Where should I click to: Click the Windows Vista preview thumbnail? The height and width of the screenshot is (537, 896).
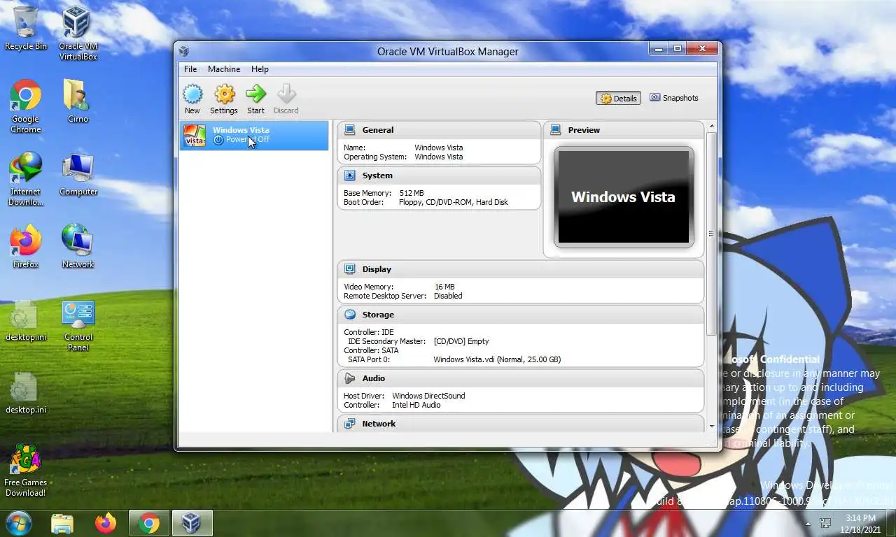623,196
